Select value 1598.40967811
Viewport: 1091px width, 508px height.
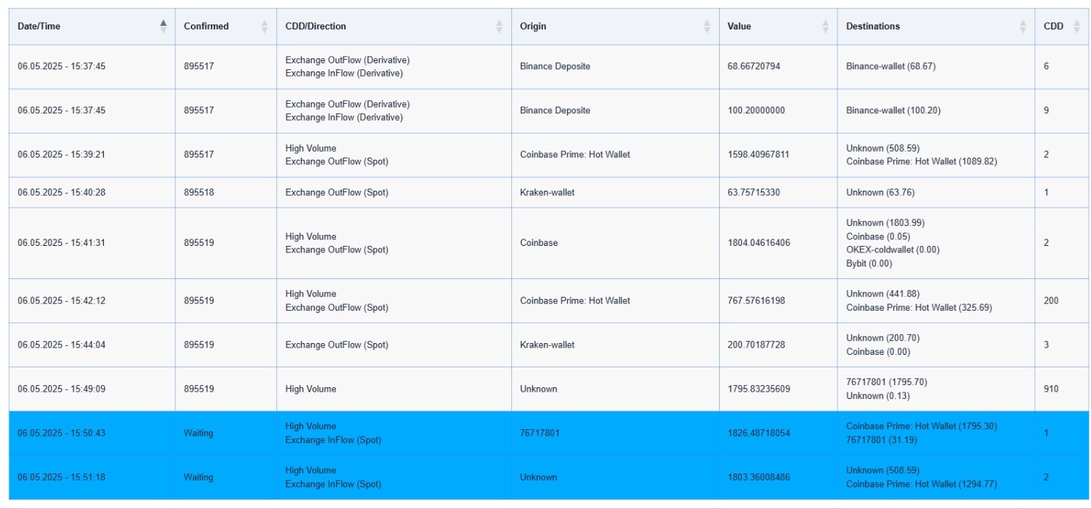click(x=759, y=155)
